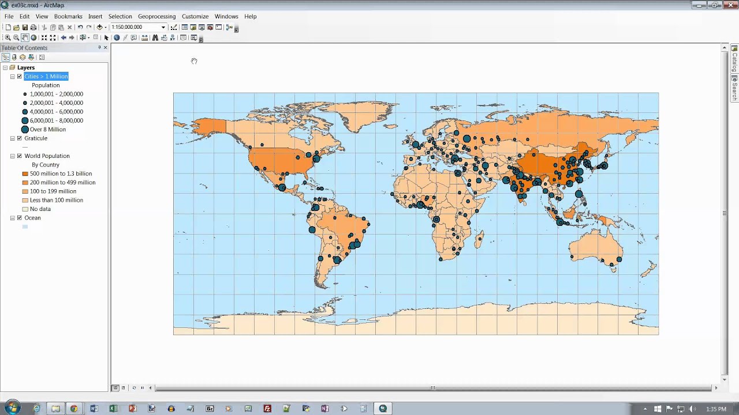Viewport: 739px width, 415px height.
Task: Open the docked Search side tab
Action: click(735, 88)
